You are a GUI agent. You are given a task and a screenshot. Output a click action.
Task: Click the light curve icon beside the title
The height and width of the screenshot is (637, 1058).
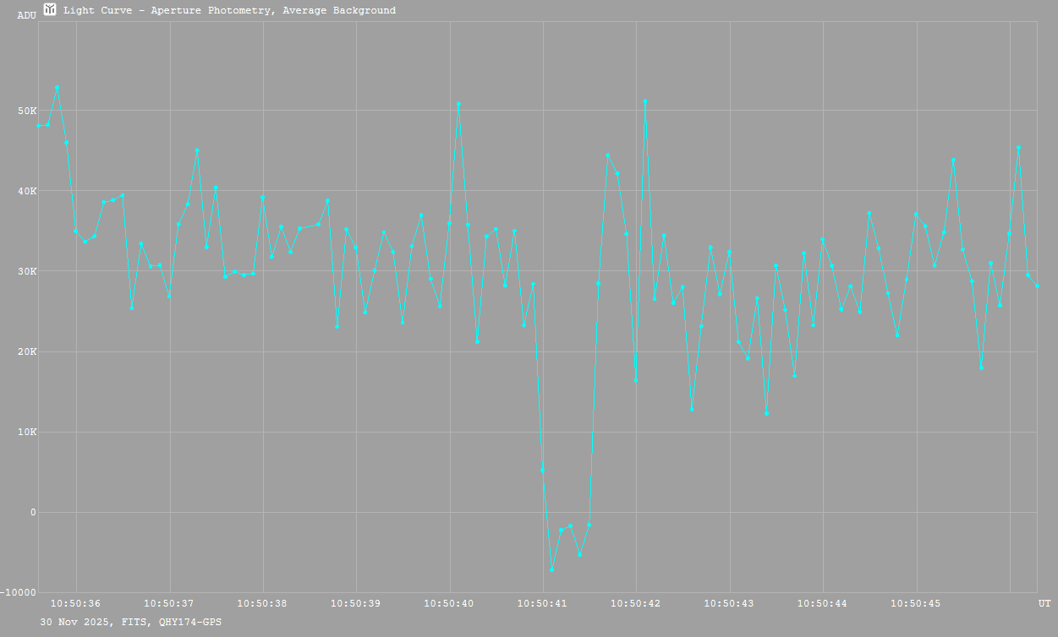[50, 10]
